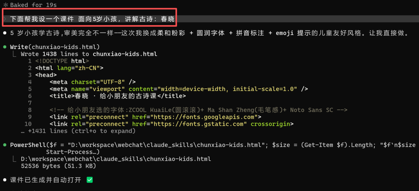
Task: Click the prompt text about 春晓 课件
Action: click(92, 19)
